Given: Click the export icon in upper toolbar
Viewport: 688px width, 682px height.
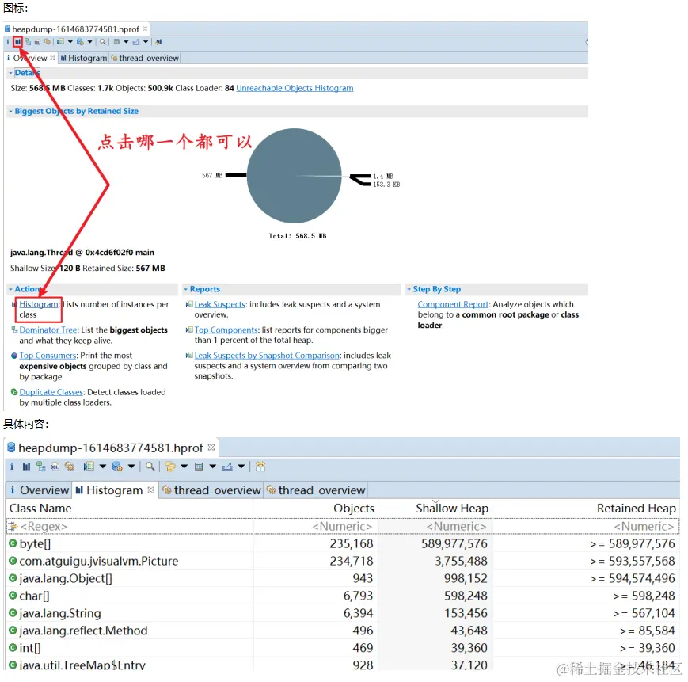Looking at the screenshot, I should click(136, 42).
